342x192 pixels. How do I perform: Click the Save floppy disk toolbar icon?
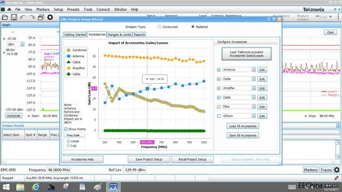(x=14, y=18)
